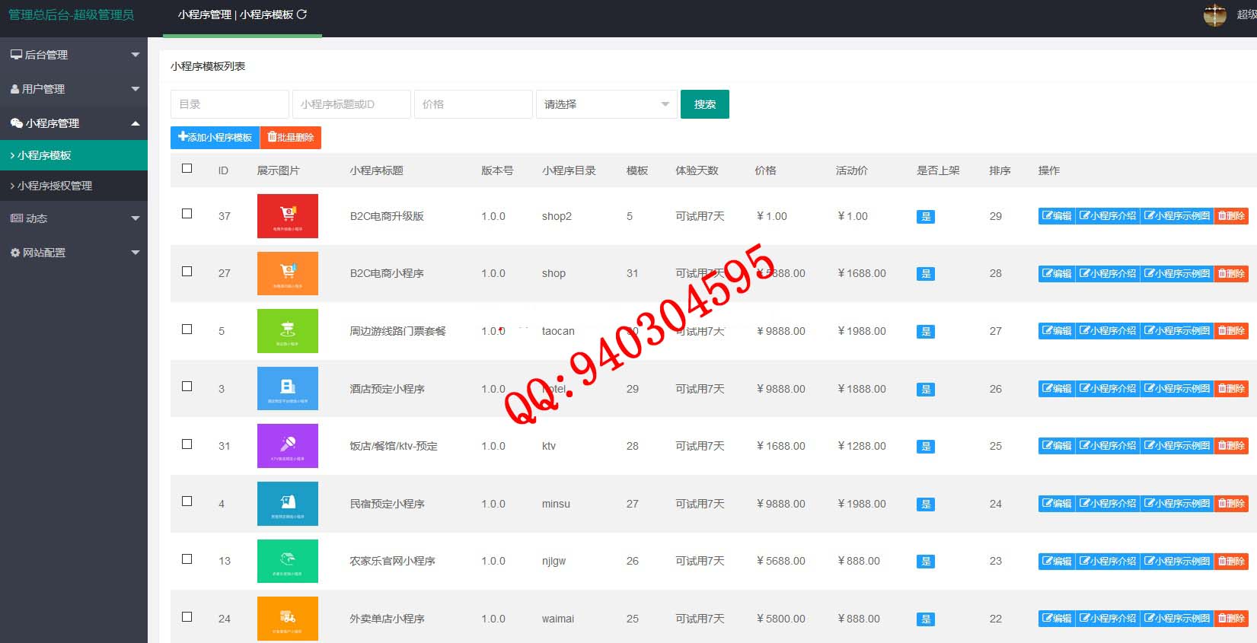This screenshot has width=1257, height=643.
Task: Select the checkbox for 农家乐官网小程序 row
Action: (187, 559)
